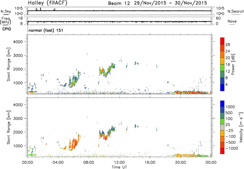Select the 'Beam 12' label
This screenshot has height=169, width=244.
click(119, 3)
